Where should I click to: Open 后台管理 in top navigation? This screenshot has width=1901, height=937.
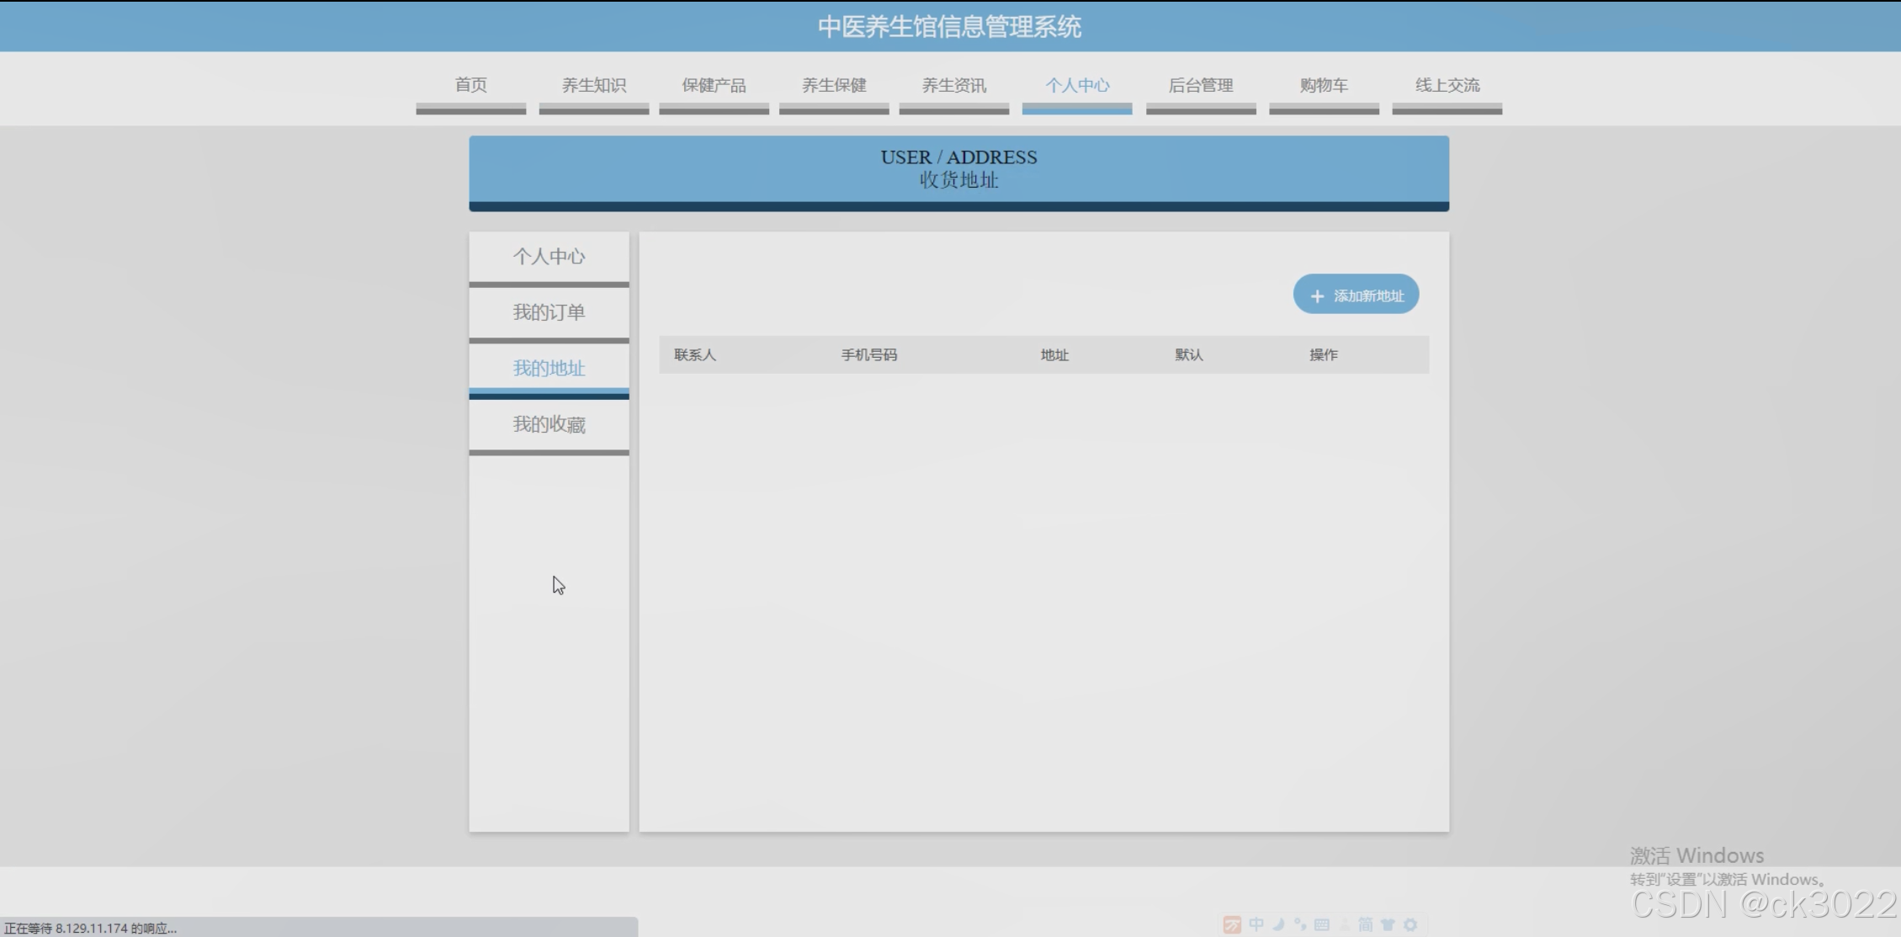[1200, 85]
